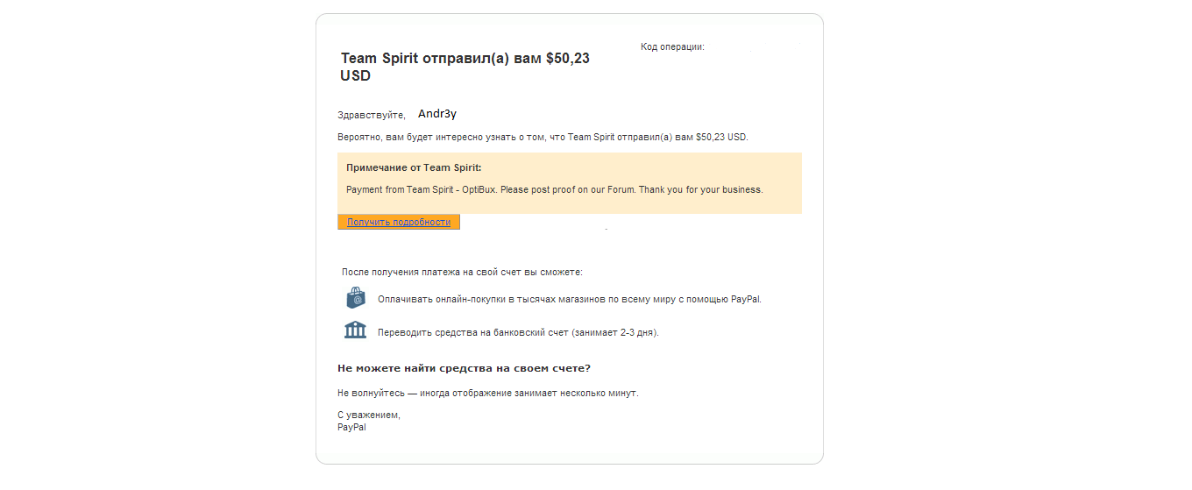This screenshot has height=490, width=1192.
Task: Click the Не можете найти средства heading
Action: tap(464, 368)
